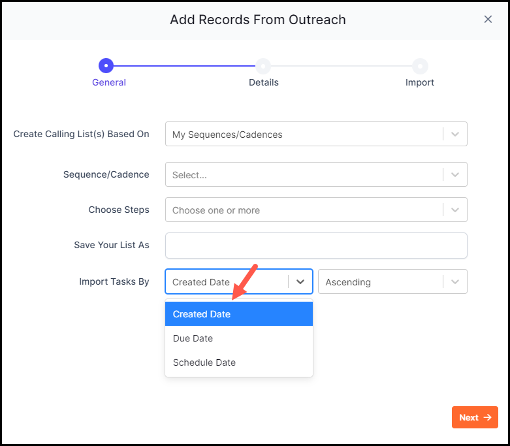Click chevron of Choose Steps dropdown
Image resolution: width=510 pixels, height=446 pixels.
(x=455, y=210)
